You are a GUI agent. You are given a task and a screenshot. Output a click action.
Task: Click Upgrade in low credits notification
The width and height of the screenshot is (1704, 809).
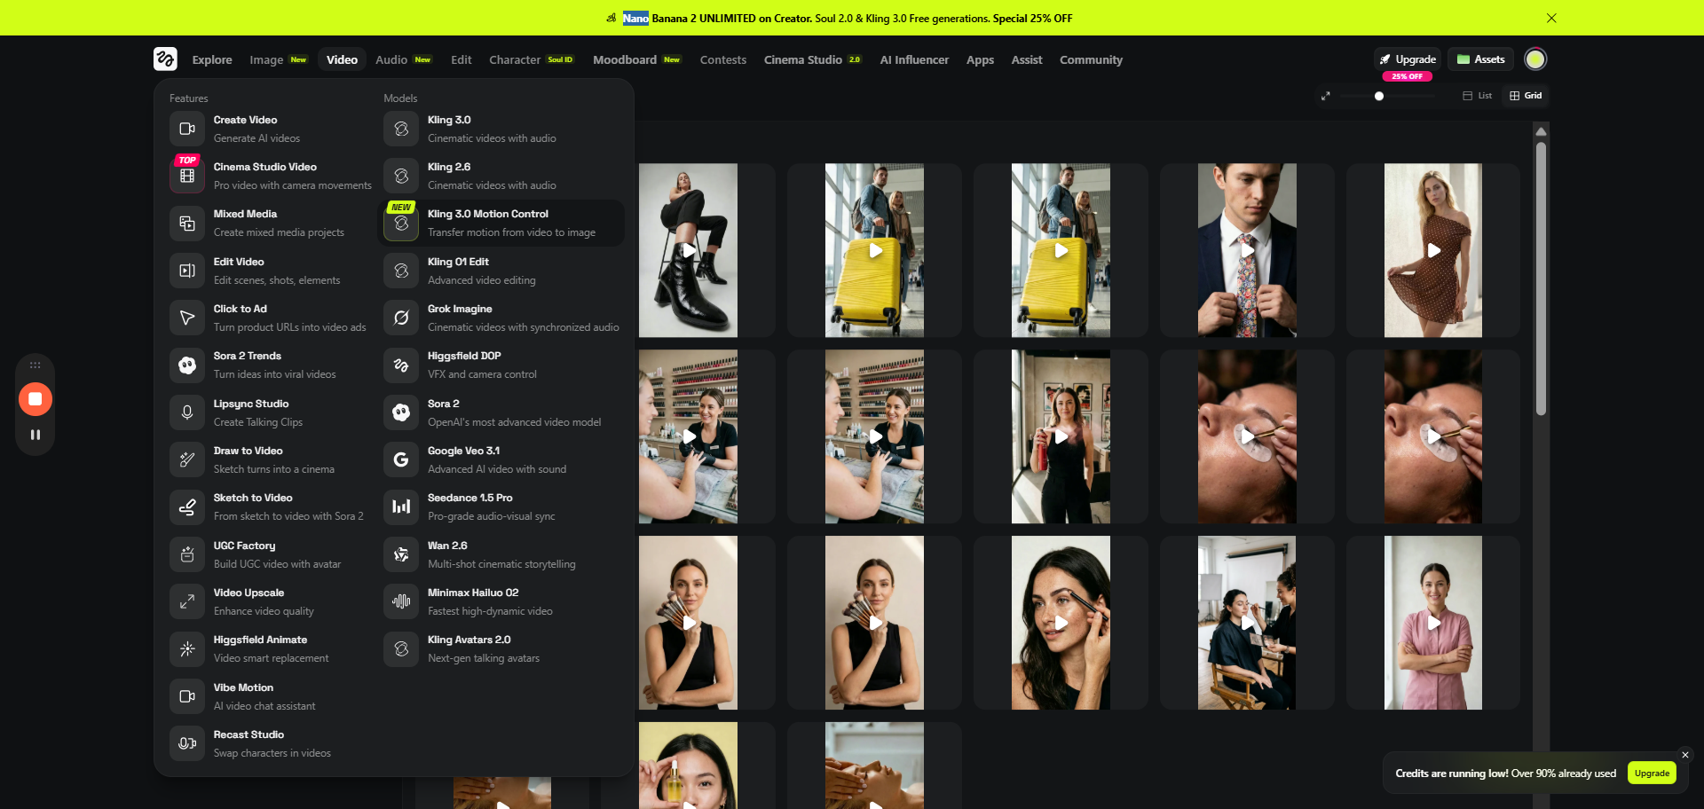pyautogui.click(x=1651, y=773)
